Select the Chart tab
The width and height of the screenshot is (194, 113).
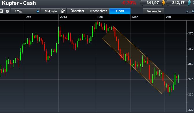tap(120, 11)
